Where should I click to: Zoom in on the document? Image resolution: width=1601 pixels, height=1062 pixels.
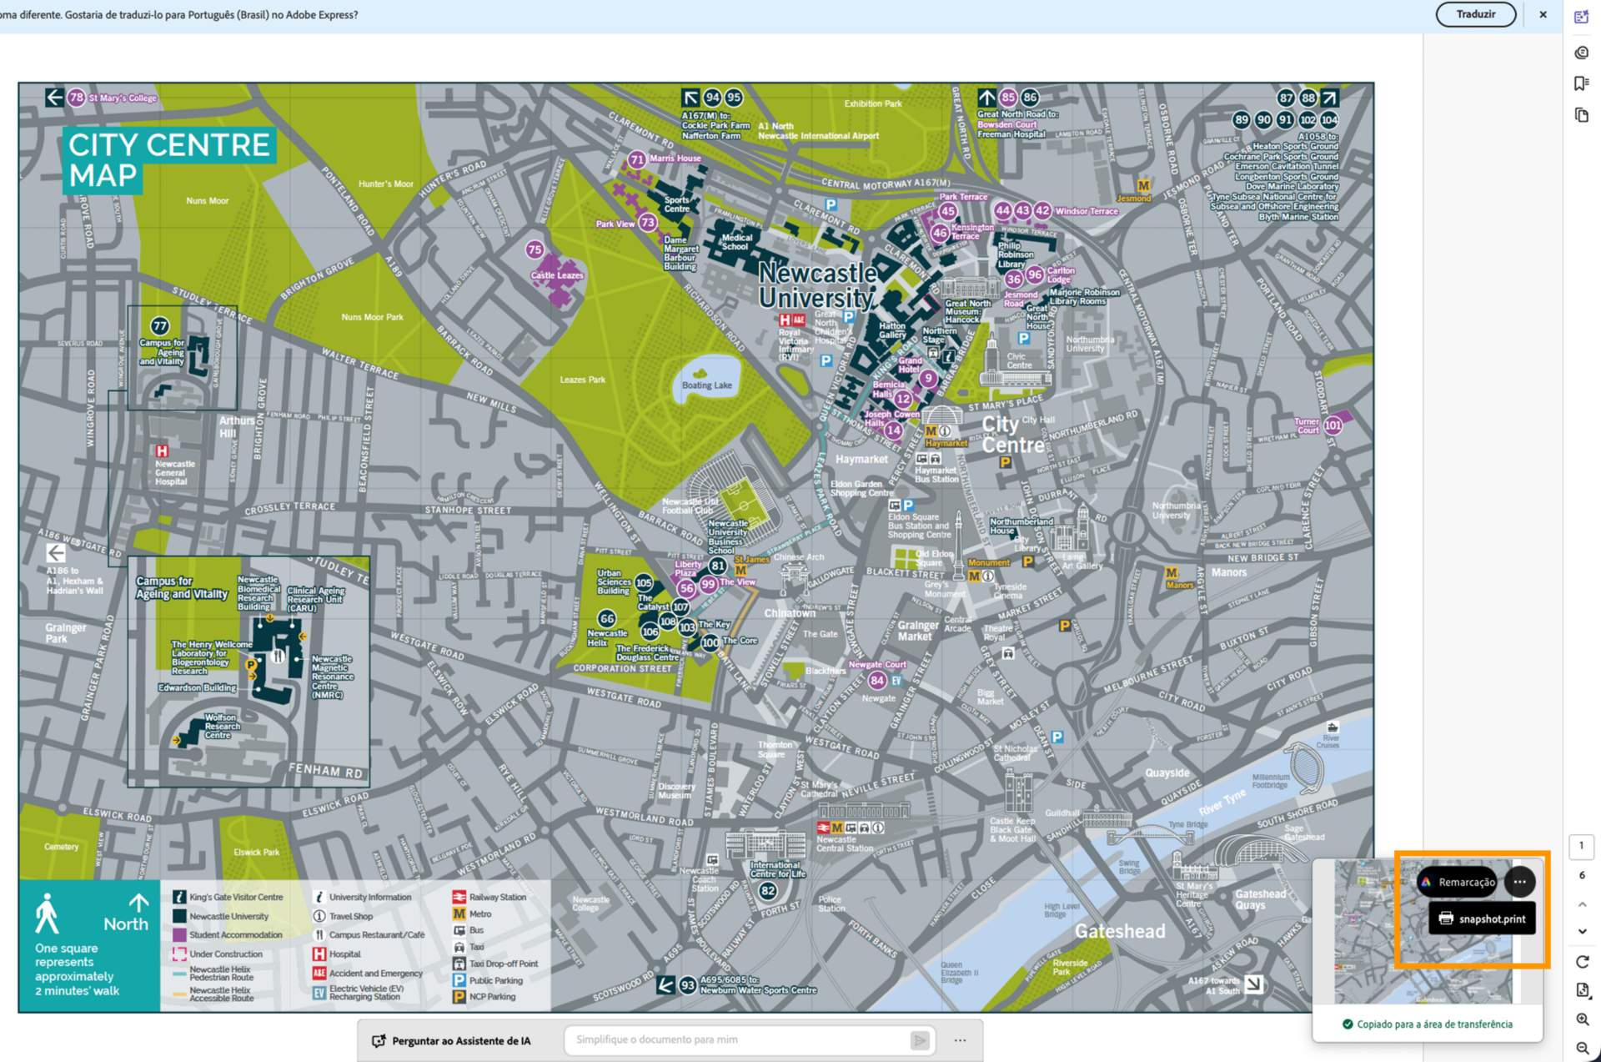(x=1582, y=1019)
